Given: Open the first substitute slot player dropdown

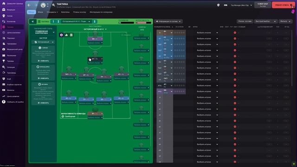Looking at the screenshot, I should pyautogui.click(x=141, y=38).
